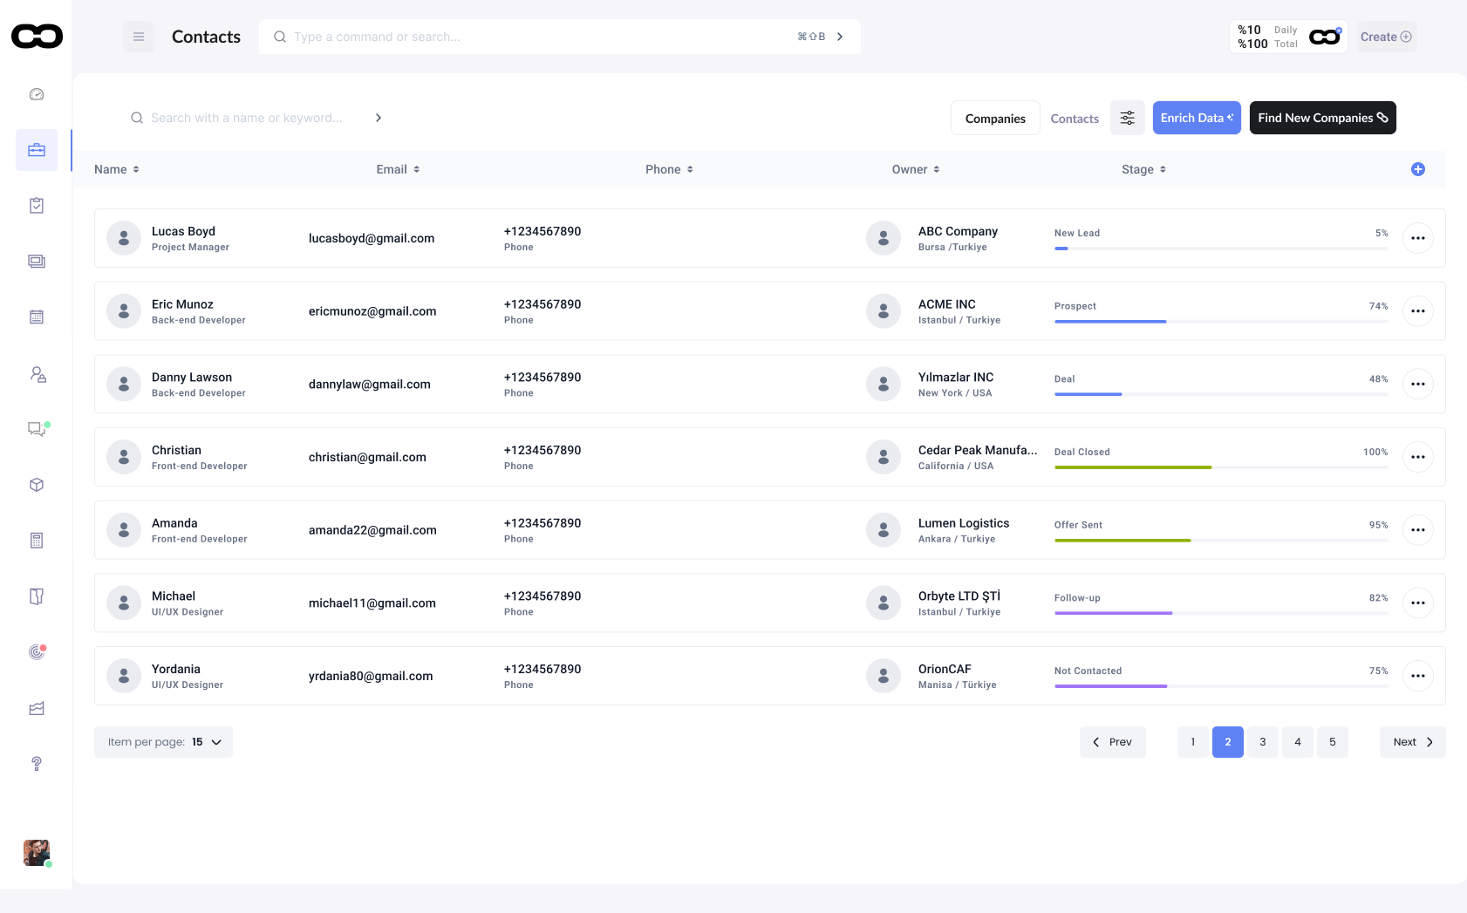Open the analytics chart icon in sidebar

(x=37, y=708)
